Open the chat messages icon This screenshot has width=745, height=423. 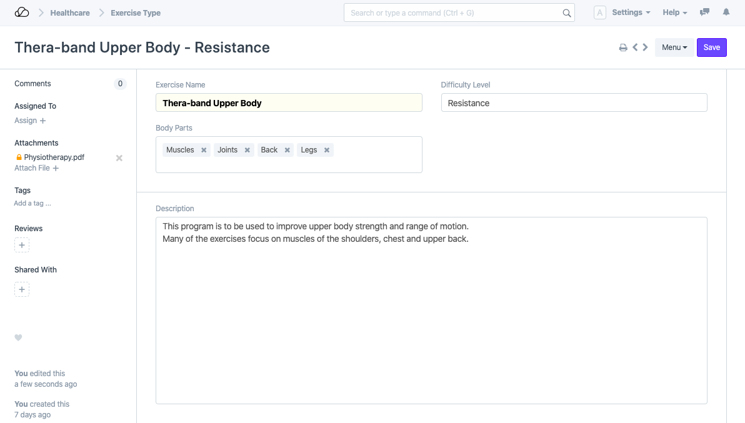click(x=704, y=12)
